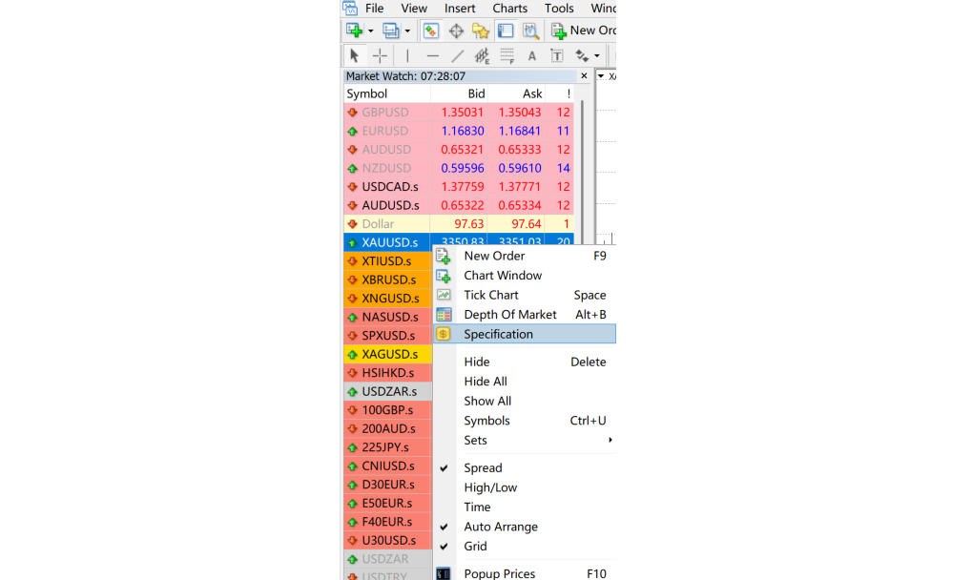
Task: Select the NASUSD.s symbol row
Action: [388, 317]
